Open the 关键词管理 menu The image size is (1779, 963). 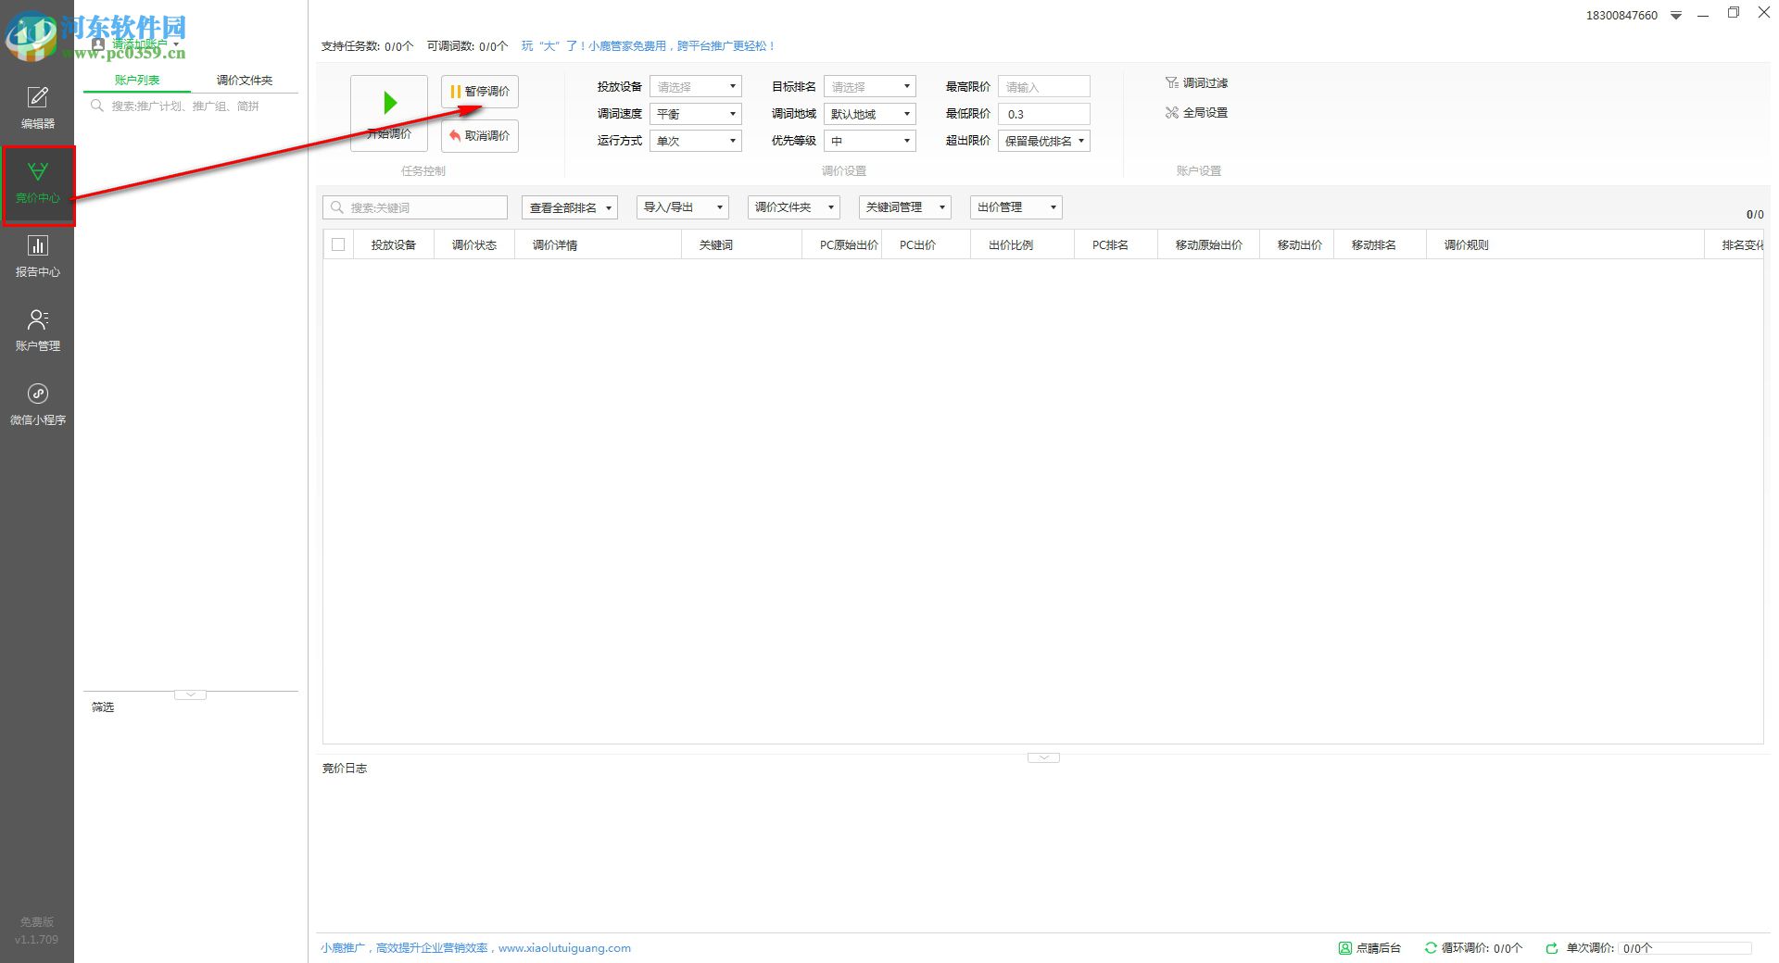pos(905,207)
